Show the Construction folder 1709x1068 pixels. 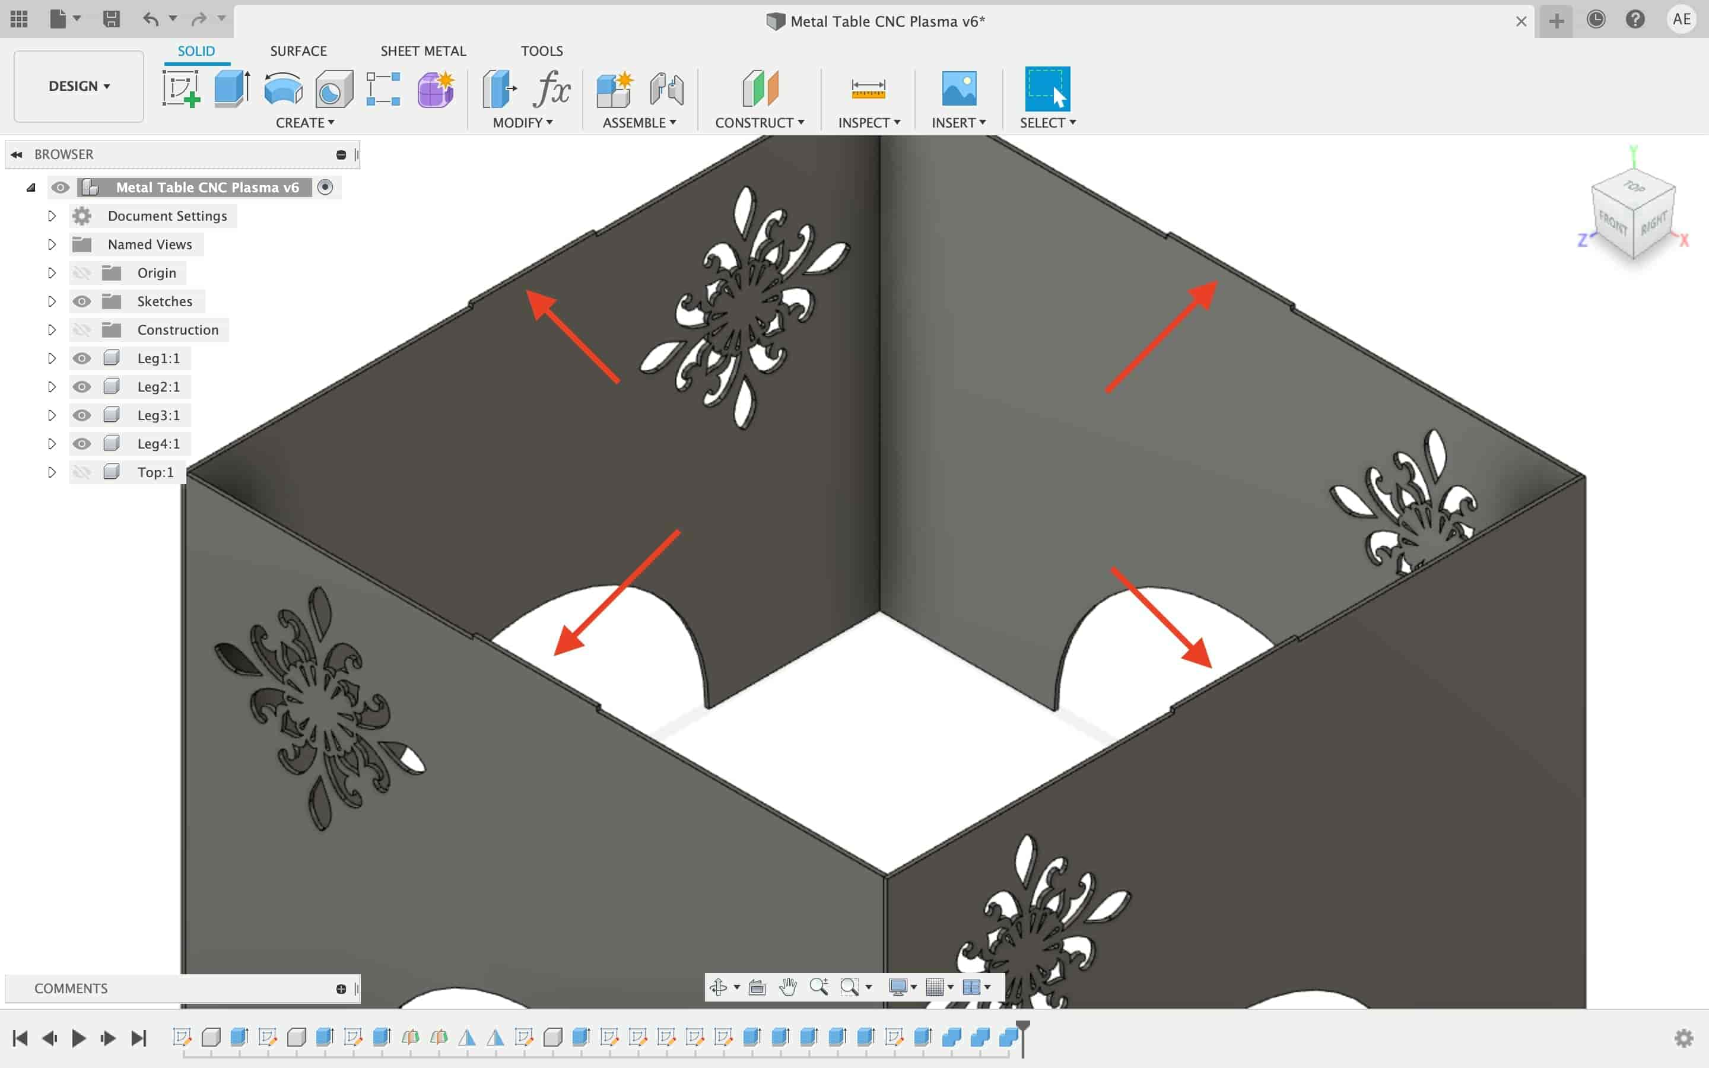coord(82,330)
